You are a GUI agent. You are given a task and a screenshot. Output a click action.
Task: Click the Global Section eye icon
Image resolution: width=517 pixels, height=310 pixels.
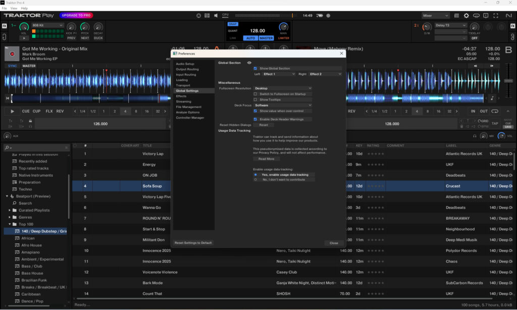click(x=249, y=63)
